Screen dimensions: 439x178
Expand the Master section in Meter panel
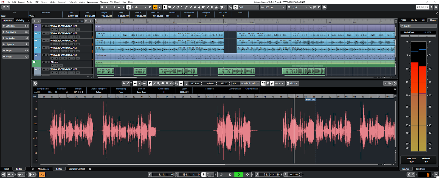(x=418, y=26)
